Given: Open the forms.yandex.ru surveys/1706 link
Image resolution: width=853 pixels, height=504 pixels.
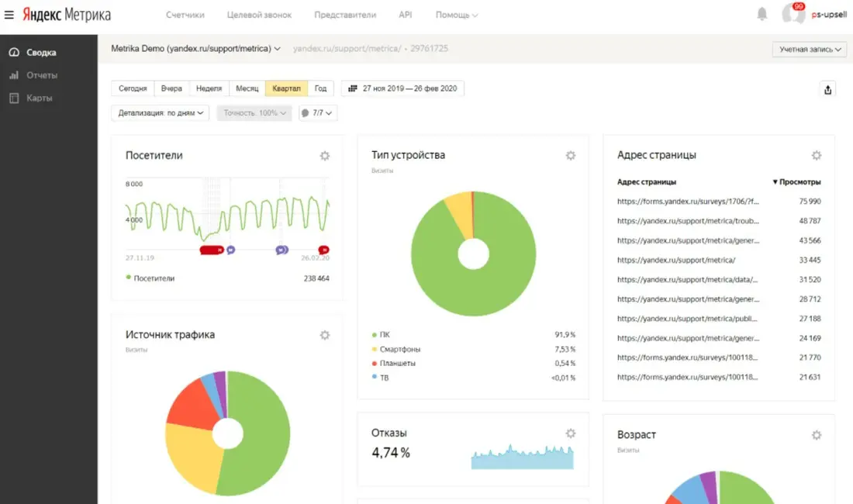Looking at the screenshot, I should (688, 201).
